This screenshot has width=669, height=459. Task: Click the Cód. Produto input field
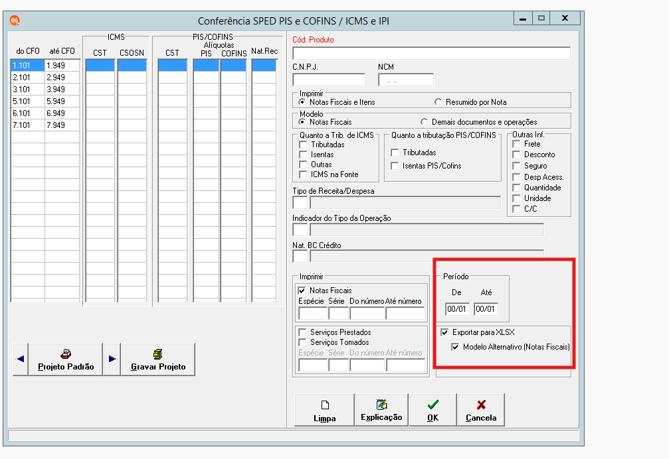(x=431, y=53)
